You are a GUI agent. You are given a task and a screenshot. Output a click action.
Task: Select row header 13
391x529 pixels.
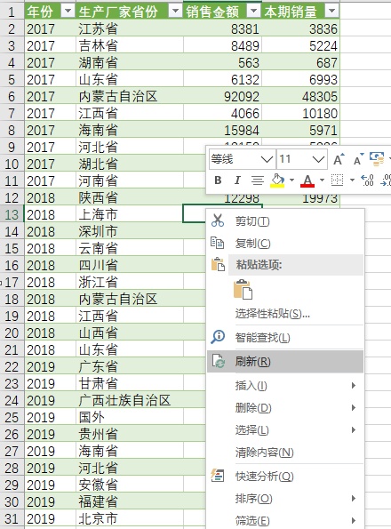[12, 214]
